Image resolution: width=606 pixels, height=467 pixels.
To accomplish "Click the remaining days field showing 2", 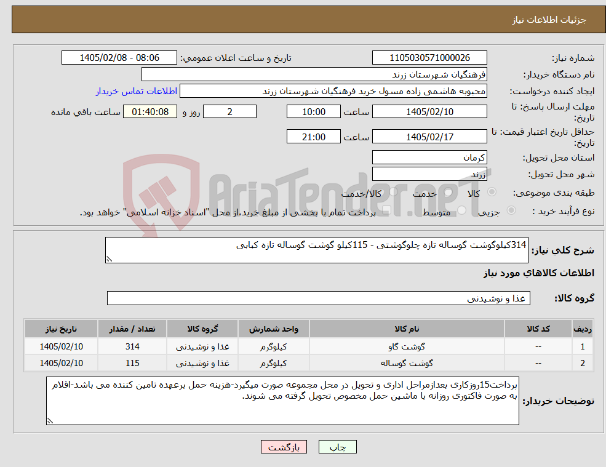I will pyautogui.click(x=229, y=112).
